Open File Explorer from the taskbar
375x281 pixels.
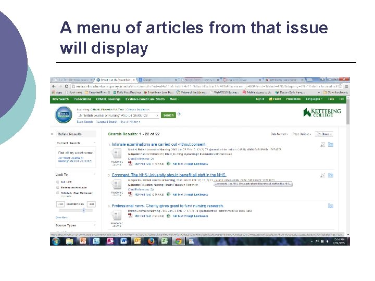[x=69, y=241]
